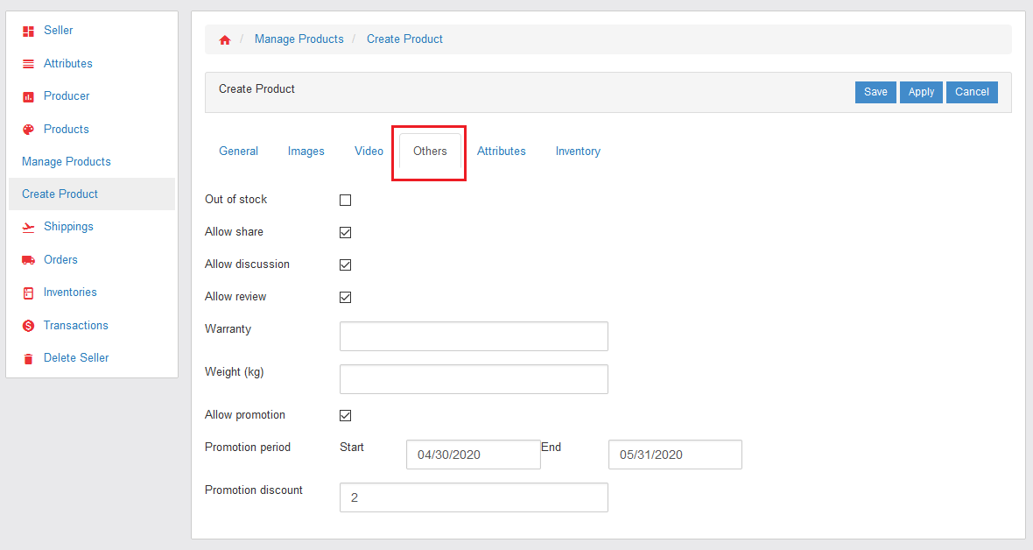The height and width of the screenshot is (550, 1033).
Task: Focus the Warranty text field
Action: 473,336
